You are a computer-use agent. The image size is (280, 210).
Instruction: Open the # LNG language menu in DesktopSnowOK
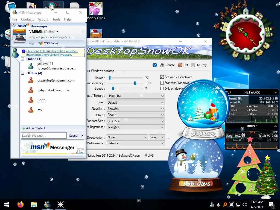tap(149, 156)
